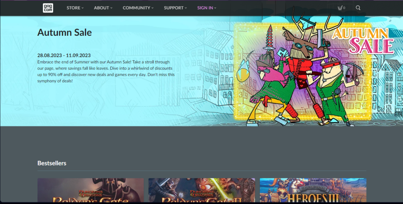Click the search magnifier icon
The height and width of the screenshot is (204, 403).
coord(358,8)
